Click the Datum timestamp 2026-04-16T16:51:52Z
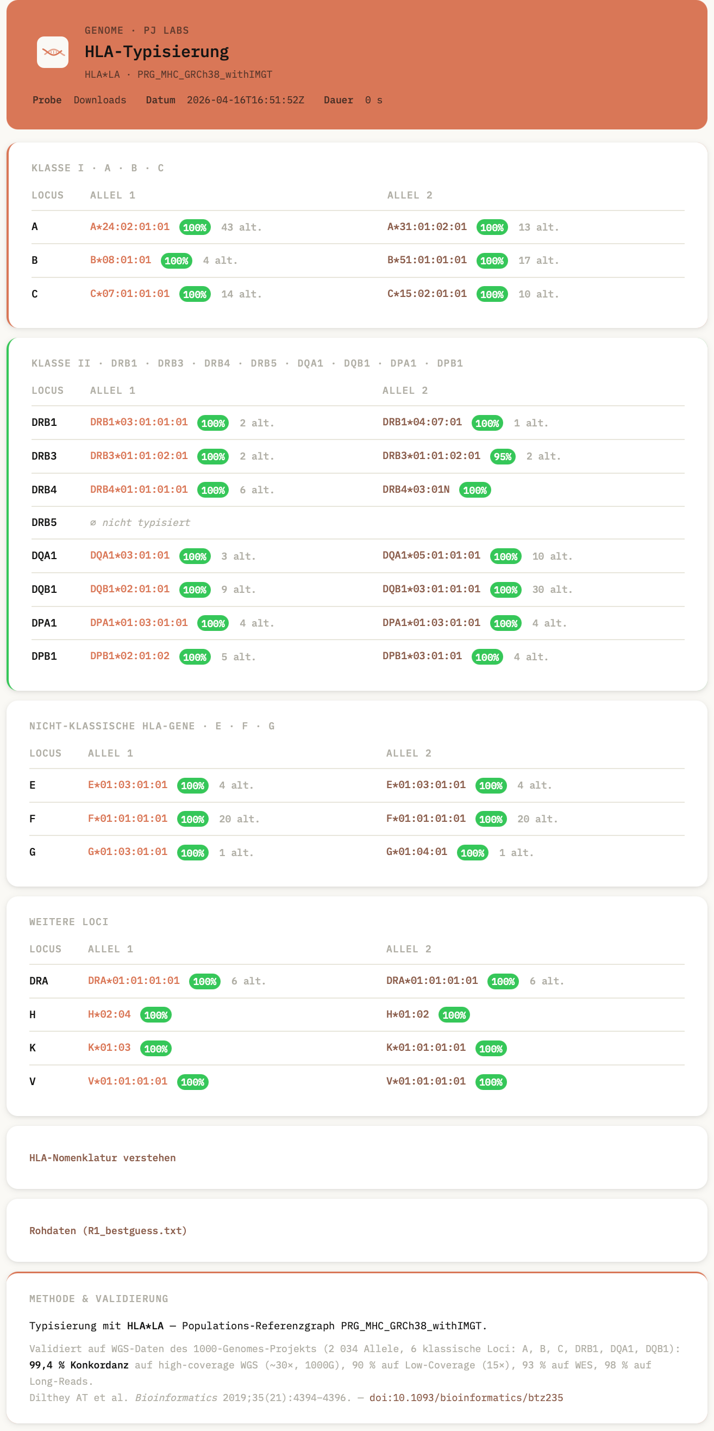Viewport: 714px width, 1431px height. click(x=245, y=100)
